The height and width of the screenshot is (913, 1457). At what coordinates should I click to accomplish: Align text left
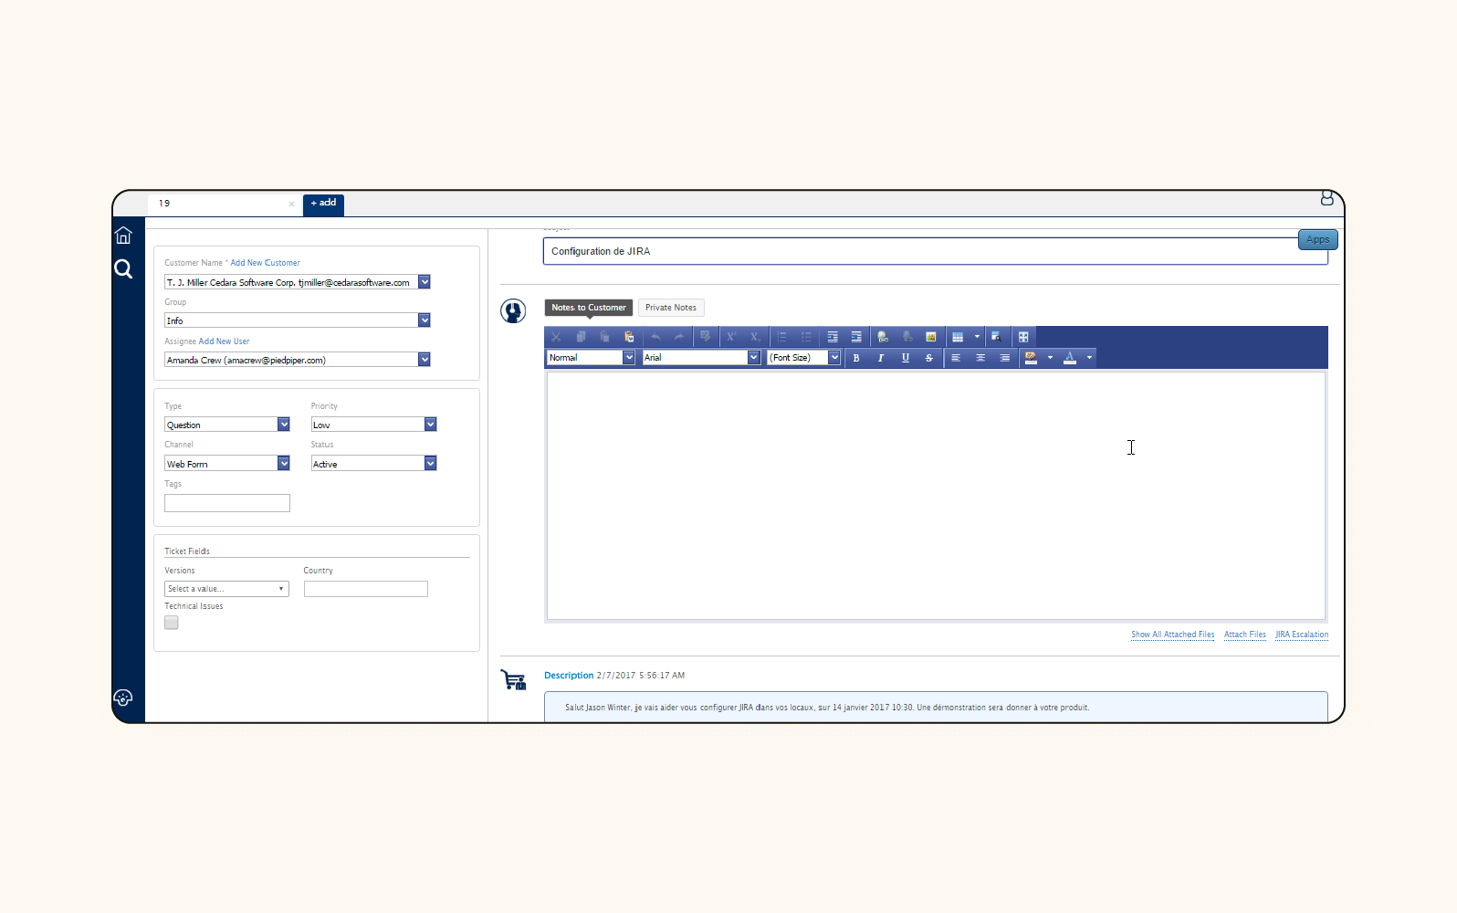pyautogui.click(x=956, y=358)
